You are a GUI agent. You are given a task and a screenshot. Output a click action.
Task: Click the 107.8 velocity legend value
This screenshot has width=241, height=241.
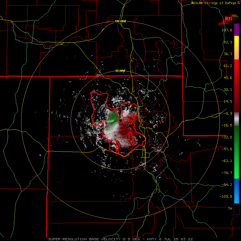point(227,30)
